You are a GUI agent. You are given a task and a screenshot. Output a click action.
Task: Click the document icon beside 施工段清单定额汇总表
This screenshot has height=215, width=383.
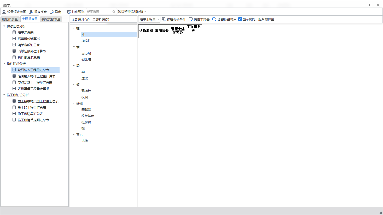point(14,120)
